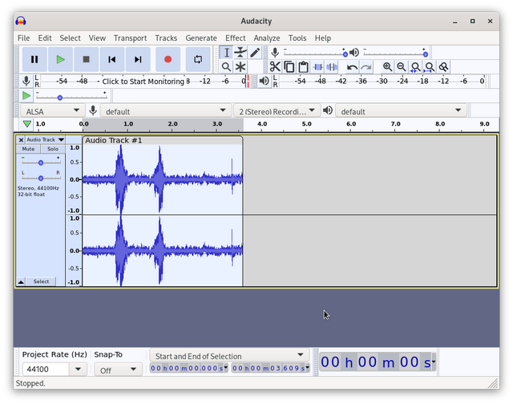Toggle zoom with the Zoom Toggle icon

pos(443,67)
